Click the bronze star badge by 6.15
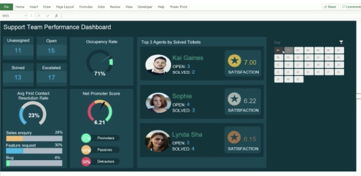 [x=234, y=137]
